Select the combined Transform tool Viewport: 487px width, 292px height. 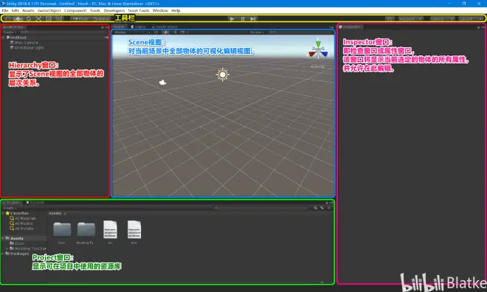coord(59,18)
